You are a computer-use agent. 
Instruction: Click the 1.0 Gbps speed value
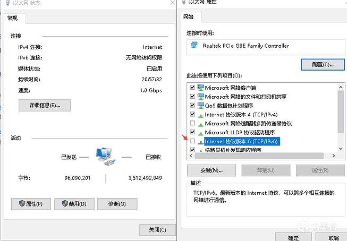click(151, 90)
